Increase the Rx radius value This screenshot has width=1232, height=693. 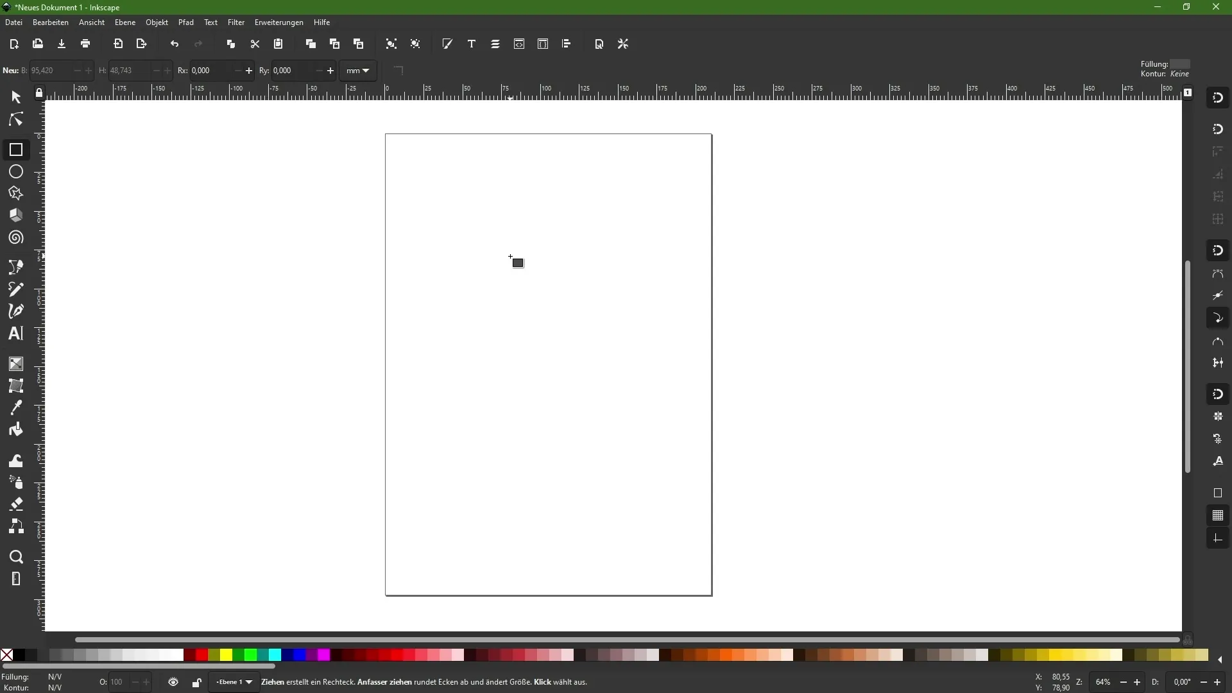(x=249, y=71)
